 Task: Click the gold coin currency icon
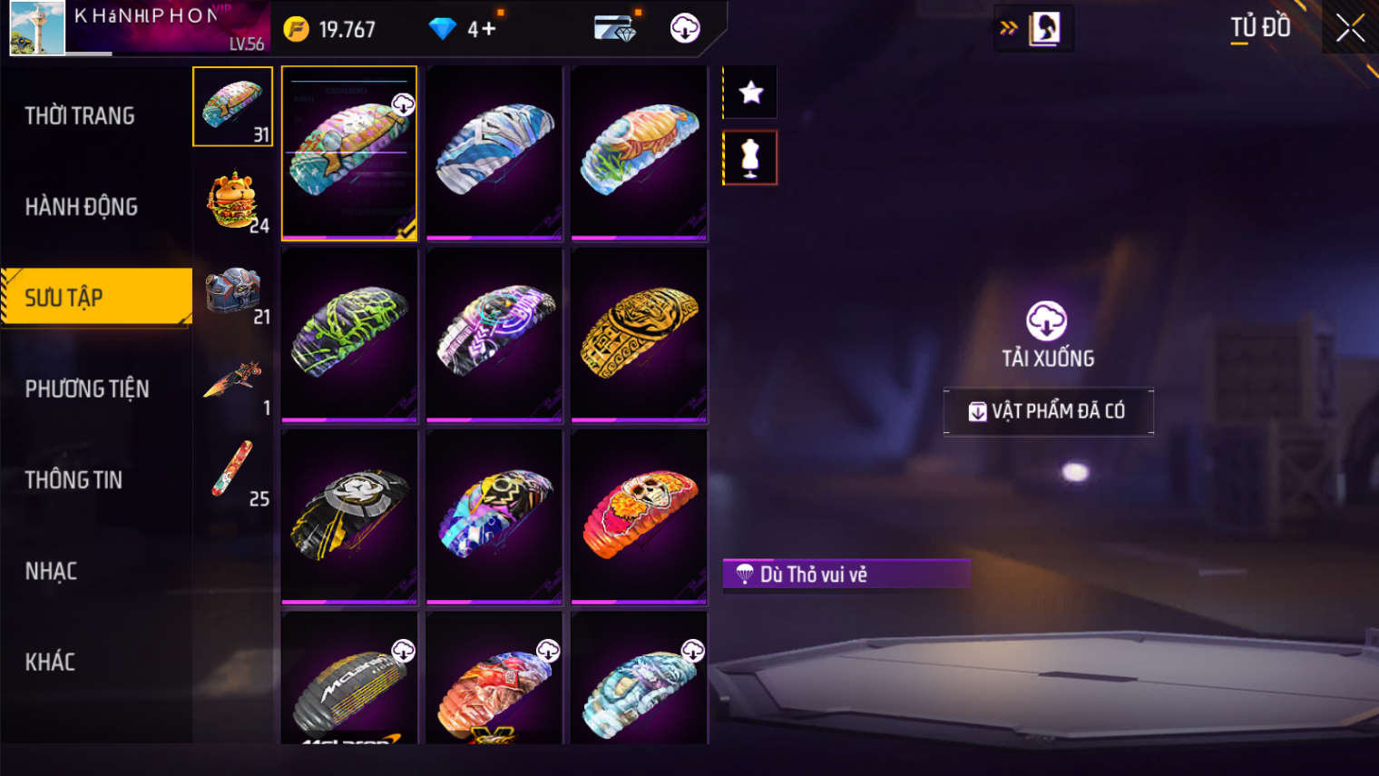pos(296,29)
